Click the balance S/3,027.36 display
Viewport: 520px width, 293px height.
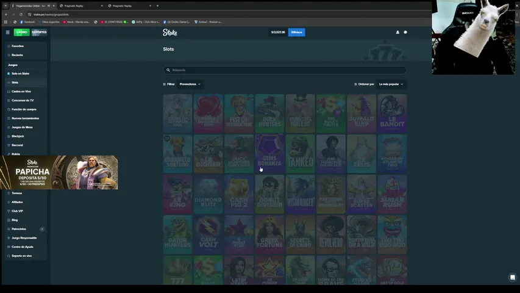click(278, 32)
